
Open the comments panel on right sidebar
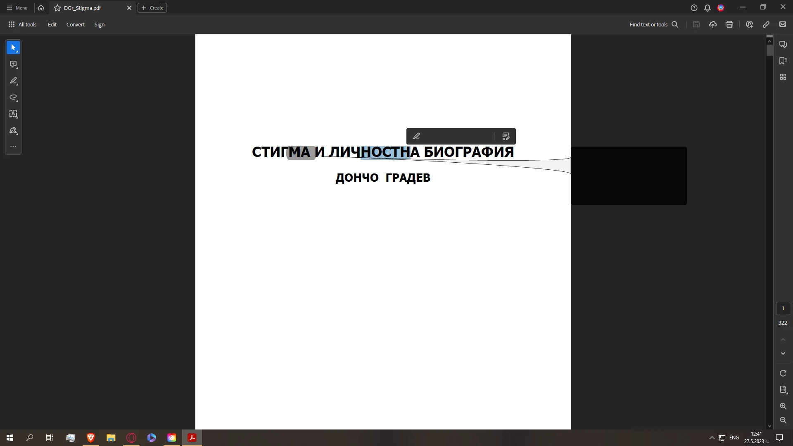coord(783,45)
